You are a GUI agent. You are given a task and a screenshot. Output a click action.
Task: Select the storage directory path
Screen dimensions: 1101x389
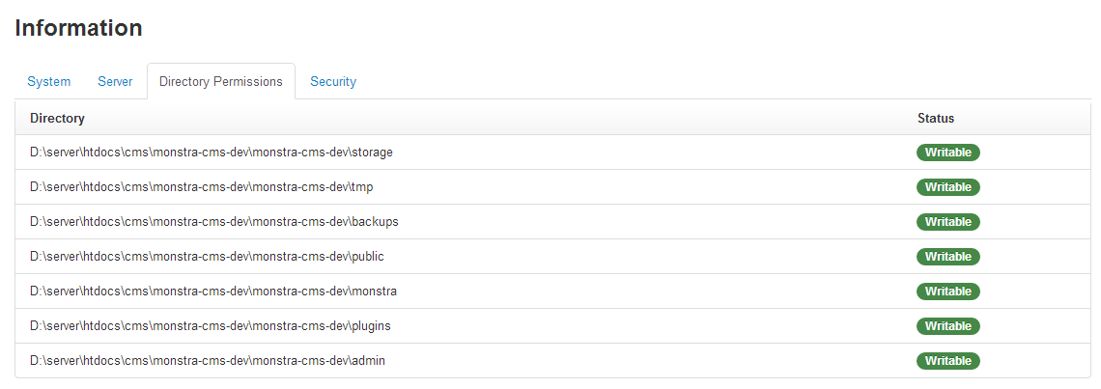(x=212, y=153)
